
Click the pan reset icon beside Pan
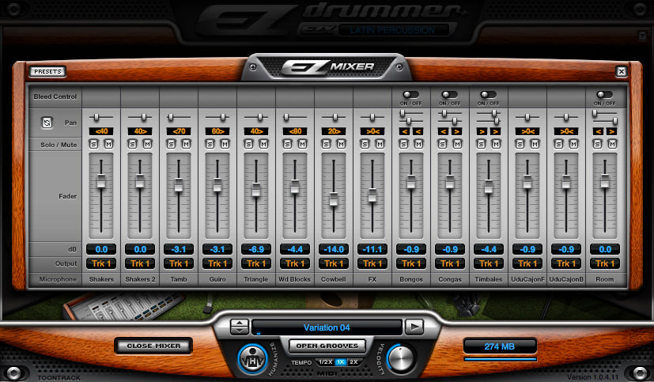click(x=47, y=123)
